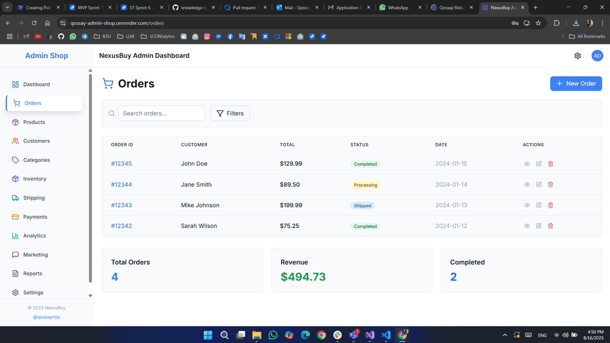Expand the BZU bookmarks folder
The image size is (610, 343).
point(102,36)
